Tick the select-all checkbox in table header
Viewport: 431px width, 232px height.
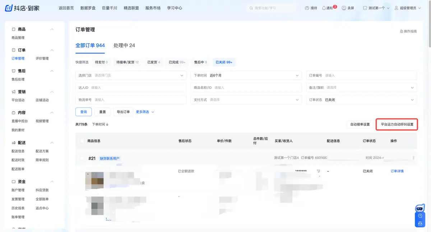point(82,141)
